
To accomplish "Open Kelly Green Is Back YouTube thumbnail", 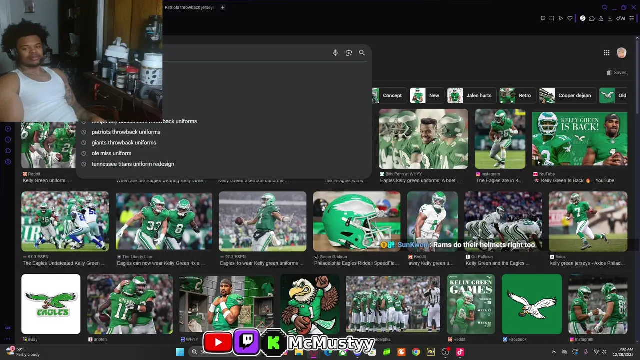I will pos(580,139).
